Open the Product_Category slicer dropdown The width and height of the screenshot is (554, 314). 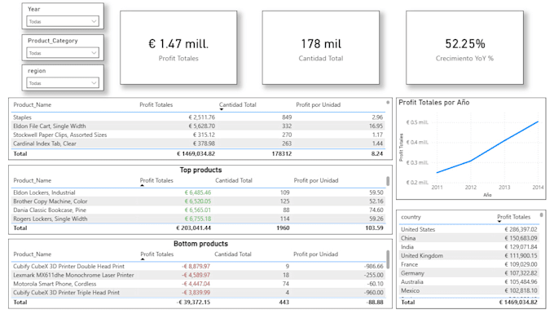63,53
